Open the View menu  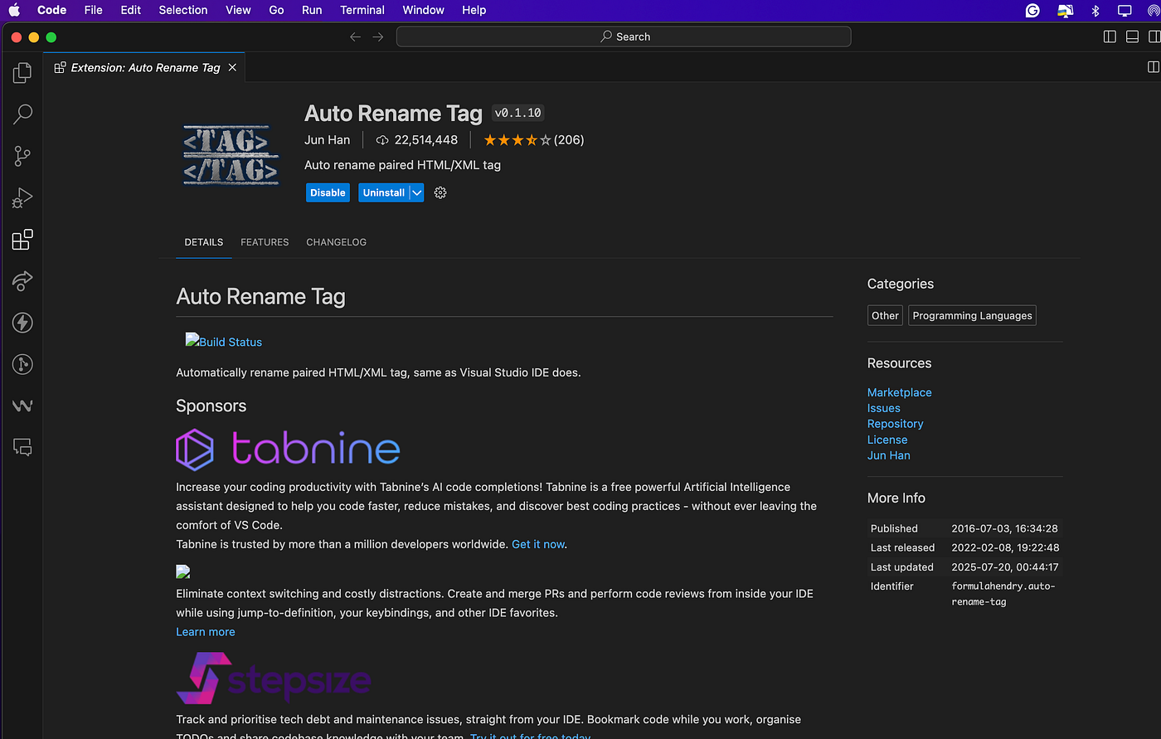point(238,10)
